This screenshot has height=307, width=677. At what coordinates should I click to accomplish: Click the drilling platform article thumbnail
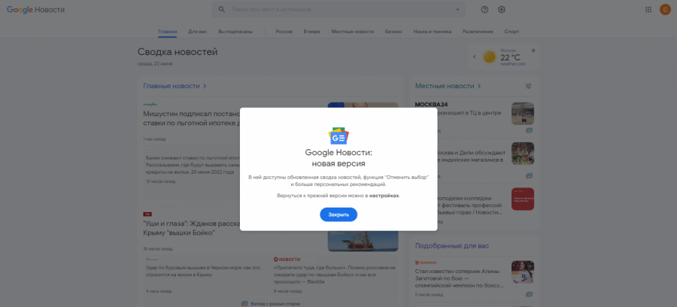point(363,242)
